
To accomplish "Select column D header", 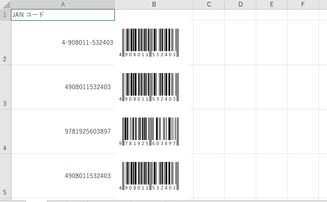I will (240, 4).
